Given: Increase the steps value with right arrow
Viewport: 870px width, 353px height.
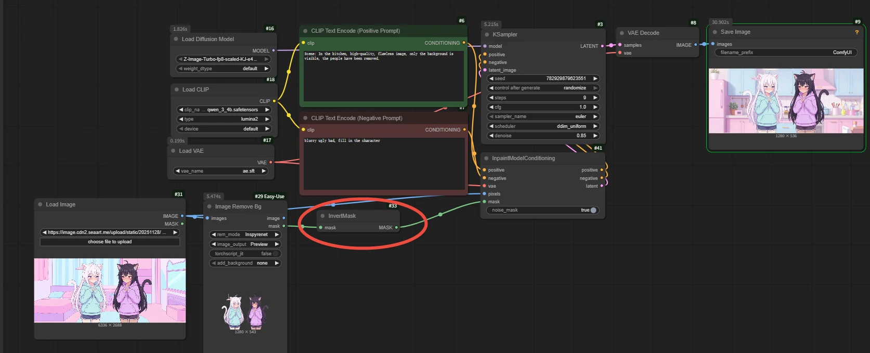Looking at the screenshot, I should [595, 98].
